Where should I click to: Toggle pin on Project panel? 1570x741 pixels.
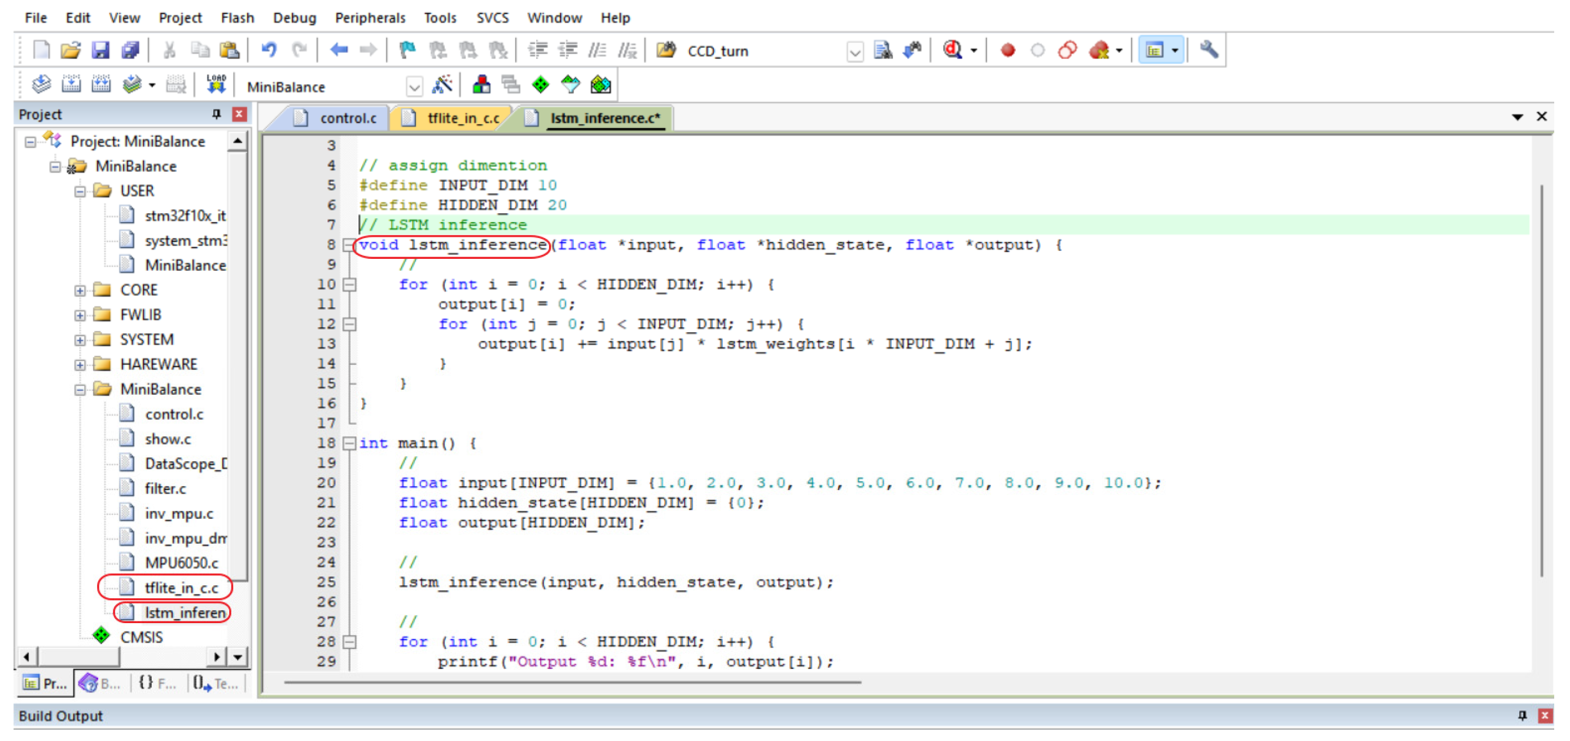point(216,114)
